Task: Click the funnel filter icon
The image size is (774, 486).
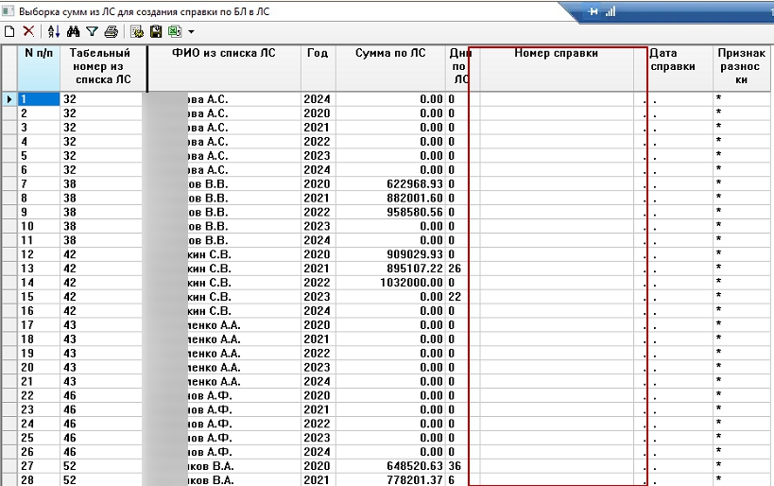Action: coord(92,31)
